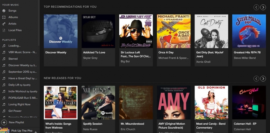Advance New Releases with the right arrow
This screenshot has width=270, height=133.
coord(263,79)
